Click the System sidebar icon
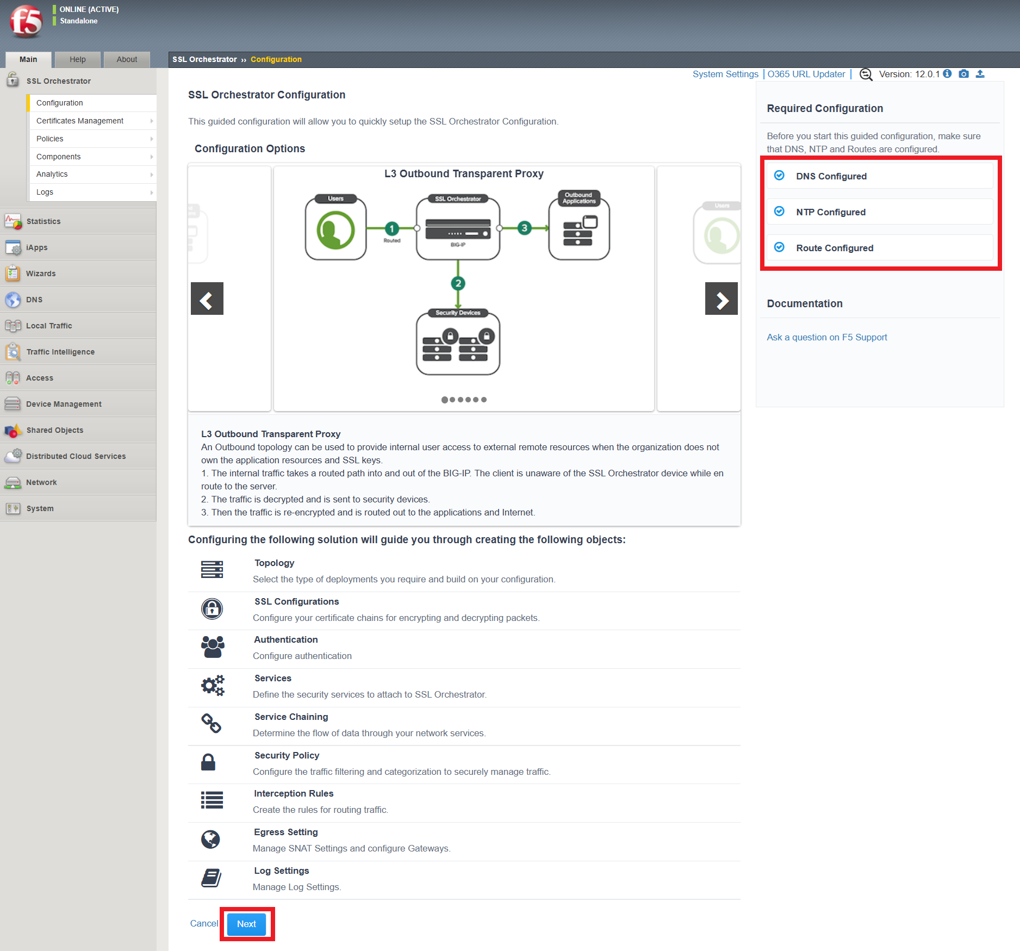 pos(13,508)
